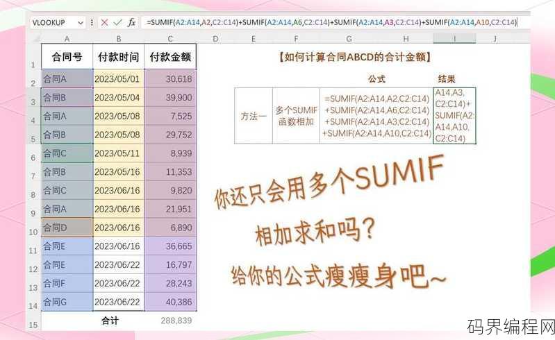Select date cell 2023/05/16

point(119,172)
